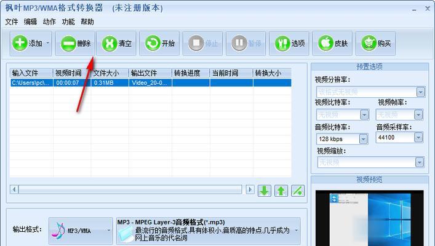Click the green slash icon beside arrows
This screenshot has width=435, height=246.
(x=298, y=191)
